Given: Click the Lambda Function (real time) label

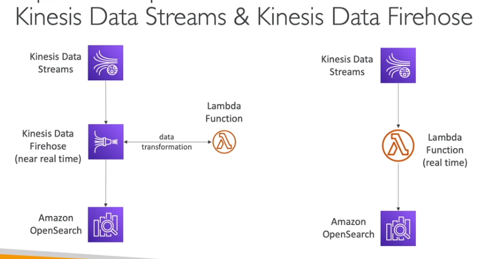Looking at the screenshot, I should (x=445, y=150).
